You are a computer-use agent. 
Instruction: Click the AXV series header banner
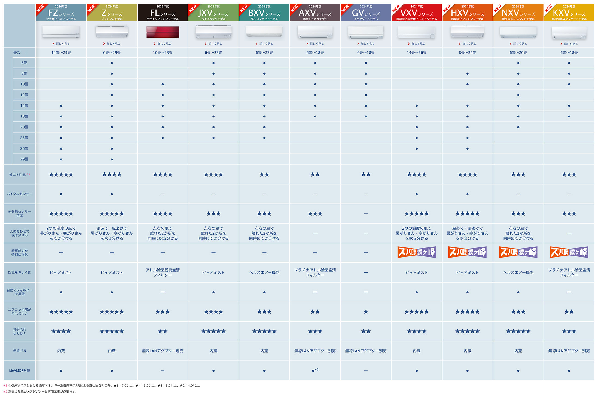coord(315,13)
